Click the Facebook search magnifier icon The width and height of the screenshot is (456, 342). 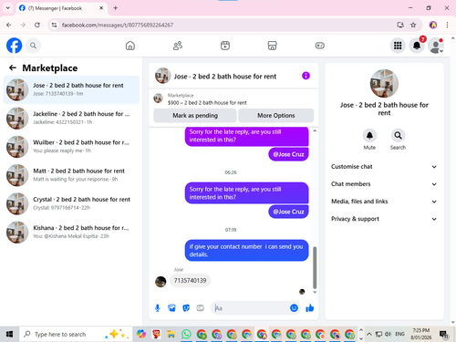coord(33,46)
